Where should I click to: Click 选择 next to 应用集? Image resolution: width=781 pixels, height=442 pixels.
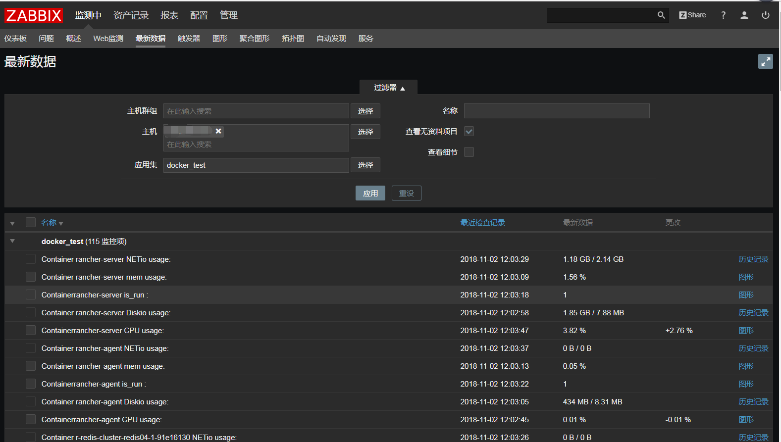click(365, 165)
